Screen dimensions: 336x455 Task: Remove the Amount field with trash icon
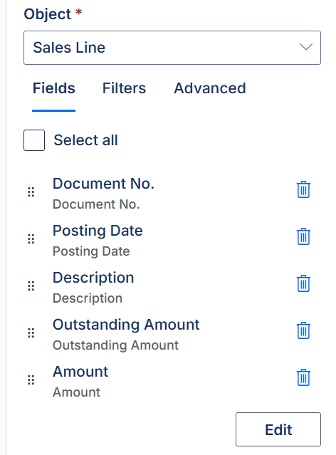(x=303, y=377)
